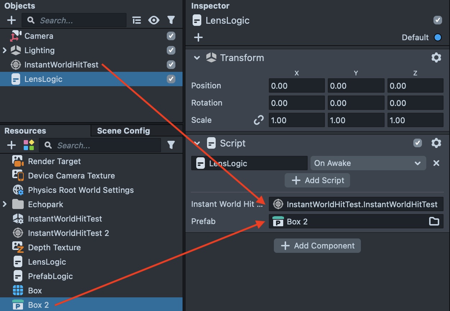Image resolution: width=450 pixels, height=311 pixels.
Task: Open Script component settings gear
Action: pyautogui.click(x=436, y=143)
